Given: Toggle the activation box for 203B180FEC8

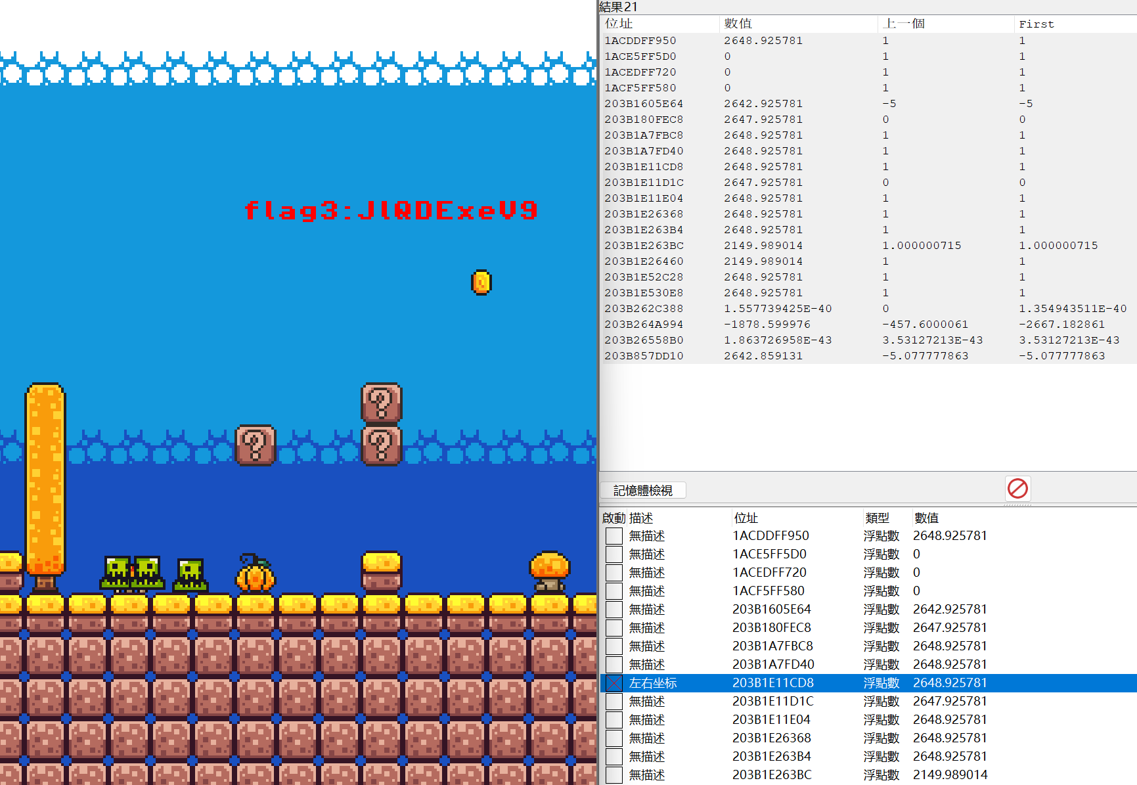Looking at the screenshot, I should click(614, 628).
